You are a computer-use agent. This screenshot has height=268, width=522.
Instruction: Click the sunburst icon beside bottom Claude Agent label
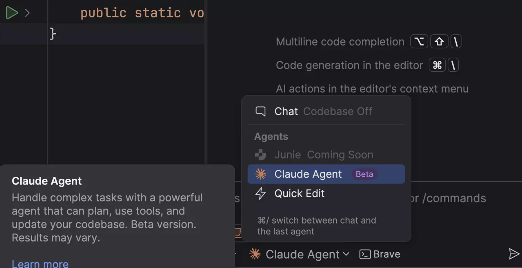pyautogui.click(x=255, y=254)
